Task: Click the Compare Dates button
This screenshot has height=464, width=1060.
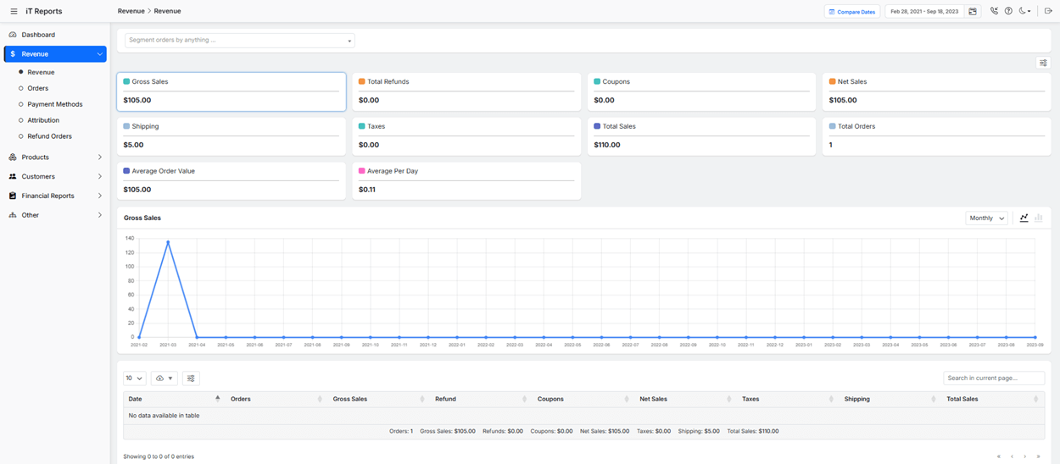Action: [x=851, y=12]
